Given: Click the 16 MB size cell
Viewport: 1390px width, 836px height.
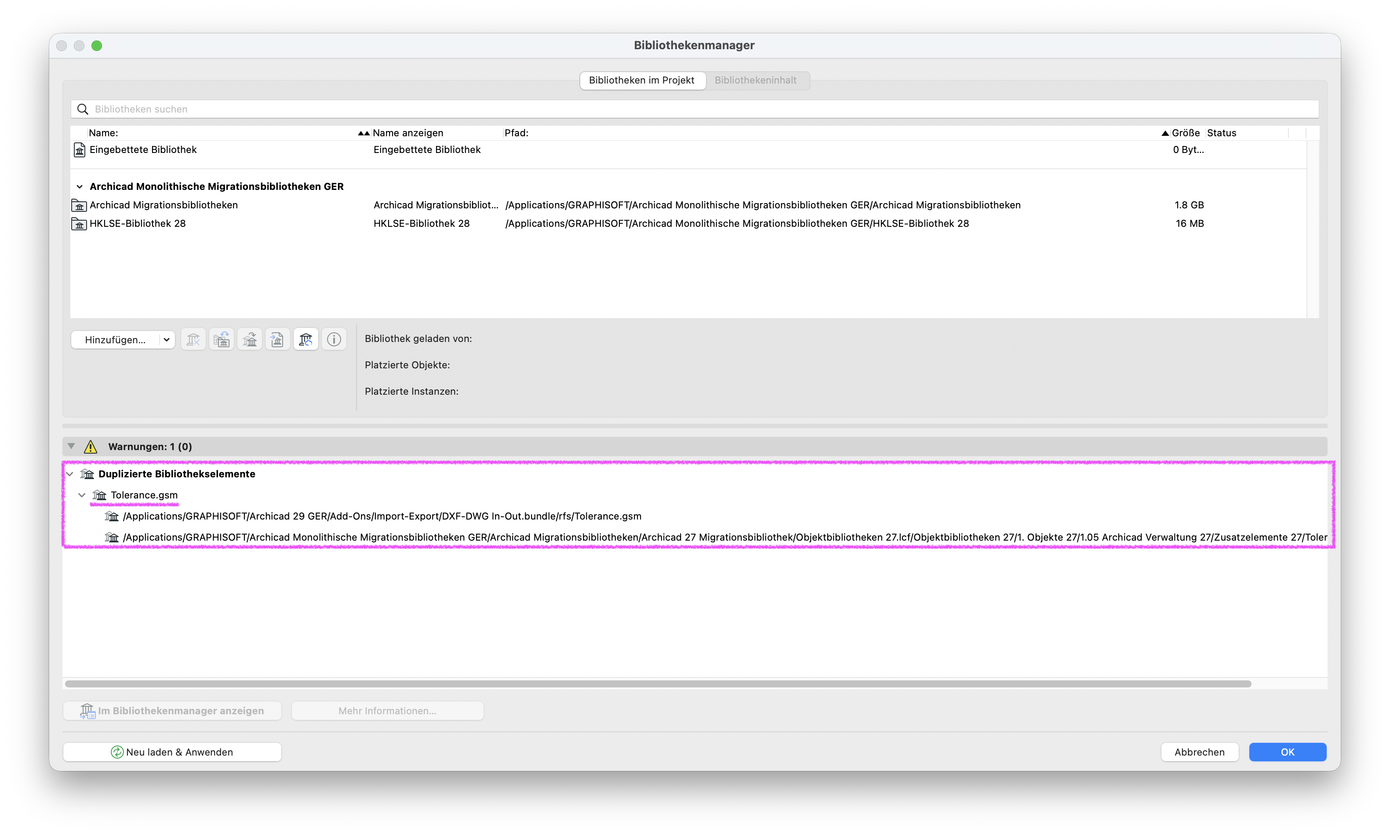Looking at the screenshot, I should coord(1190,224).
